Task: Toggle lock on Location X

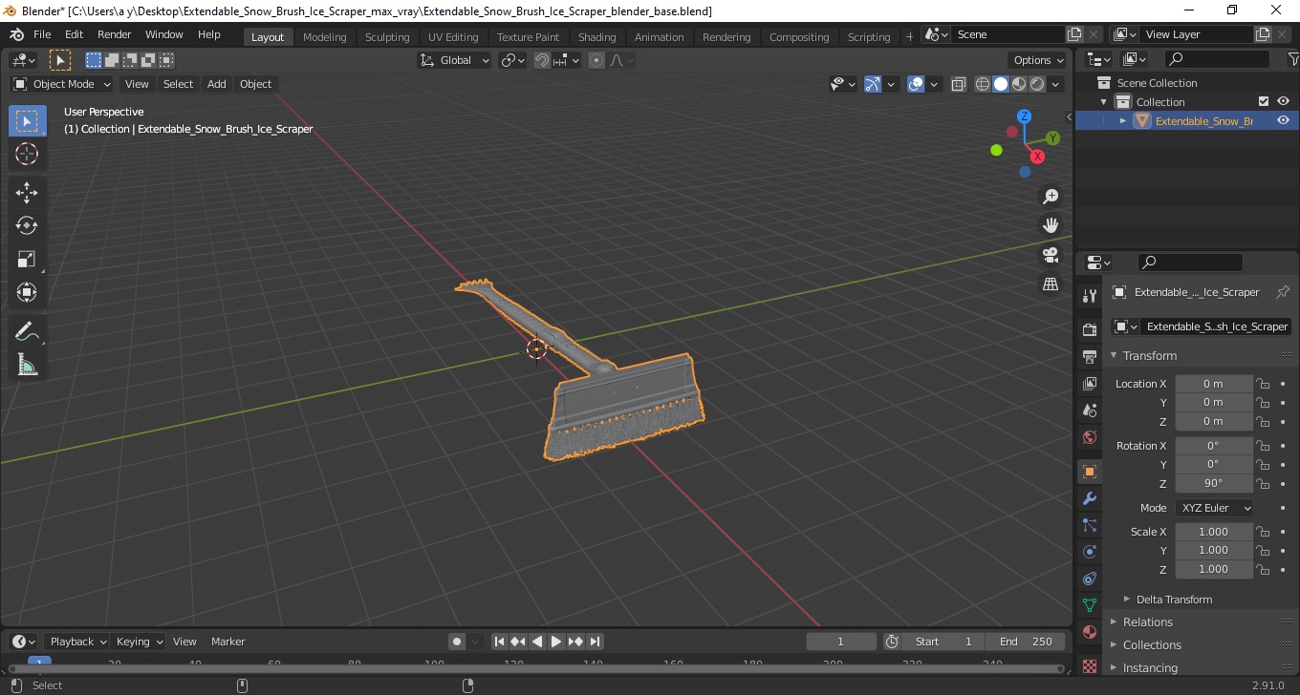Action: tap(1263, 384)
